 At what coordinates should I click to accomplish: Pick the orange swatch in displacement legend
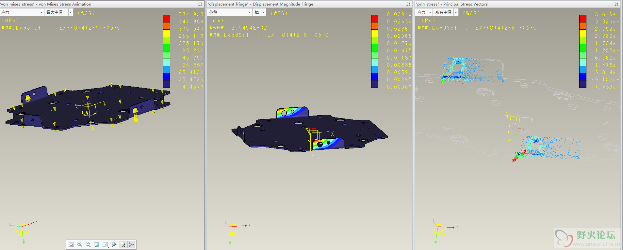pyautogui.click(x=375, y=26)
